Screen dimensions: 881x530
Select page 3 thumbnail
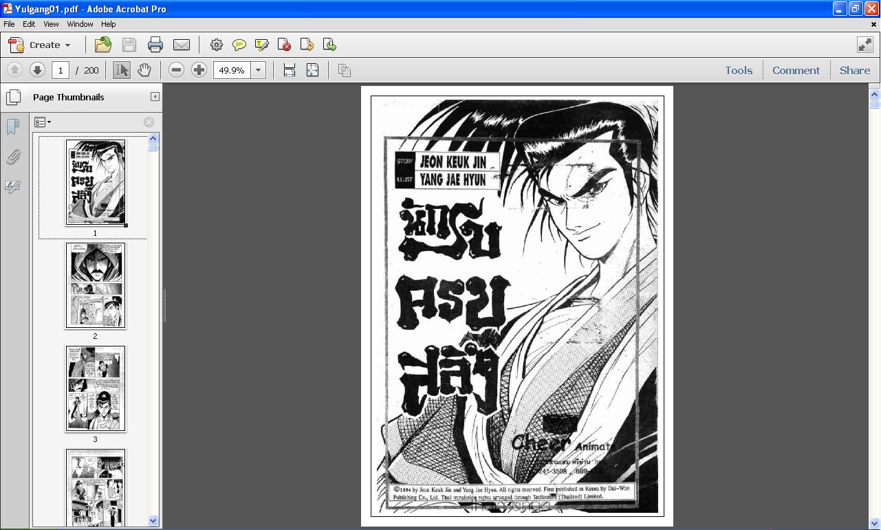(x=96, y=388)
